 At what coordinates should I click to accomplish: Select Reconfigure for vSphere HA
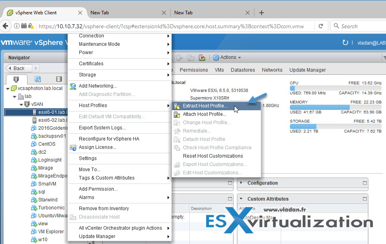point(120,139)
